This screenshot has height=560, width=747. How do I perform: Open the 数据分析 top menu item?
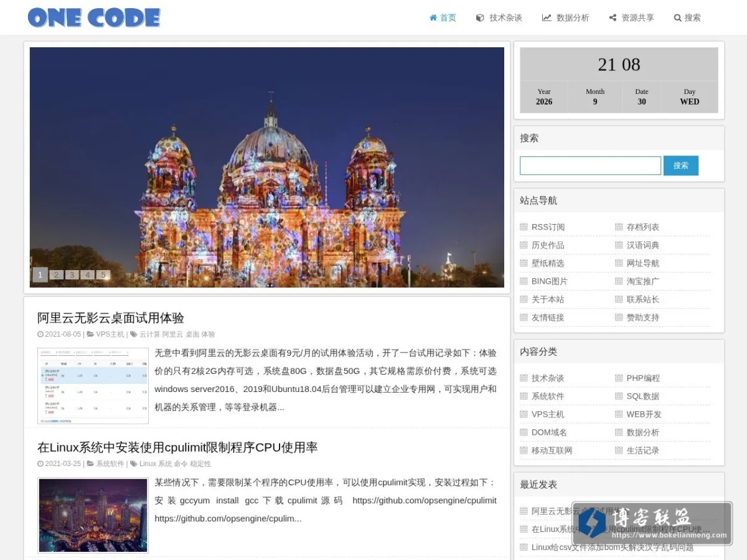[x=565, y=18]
